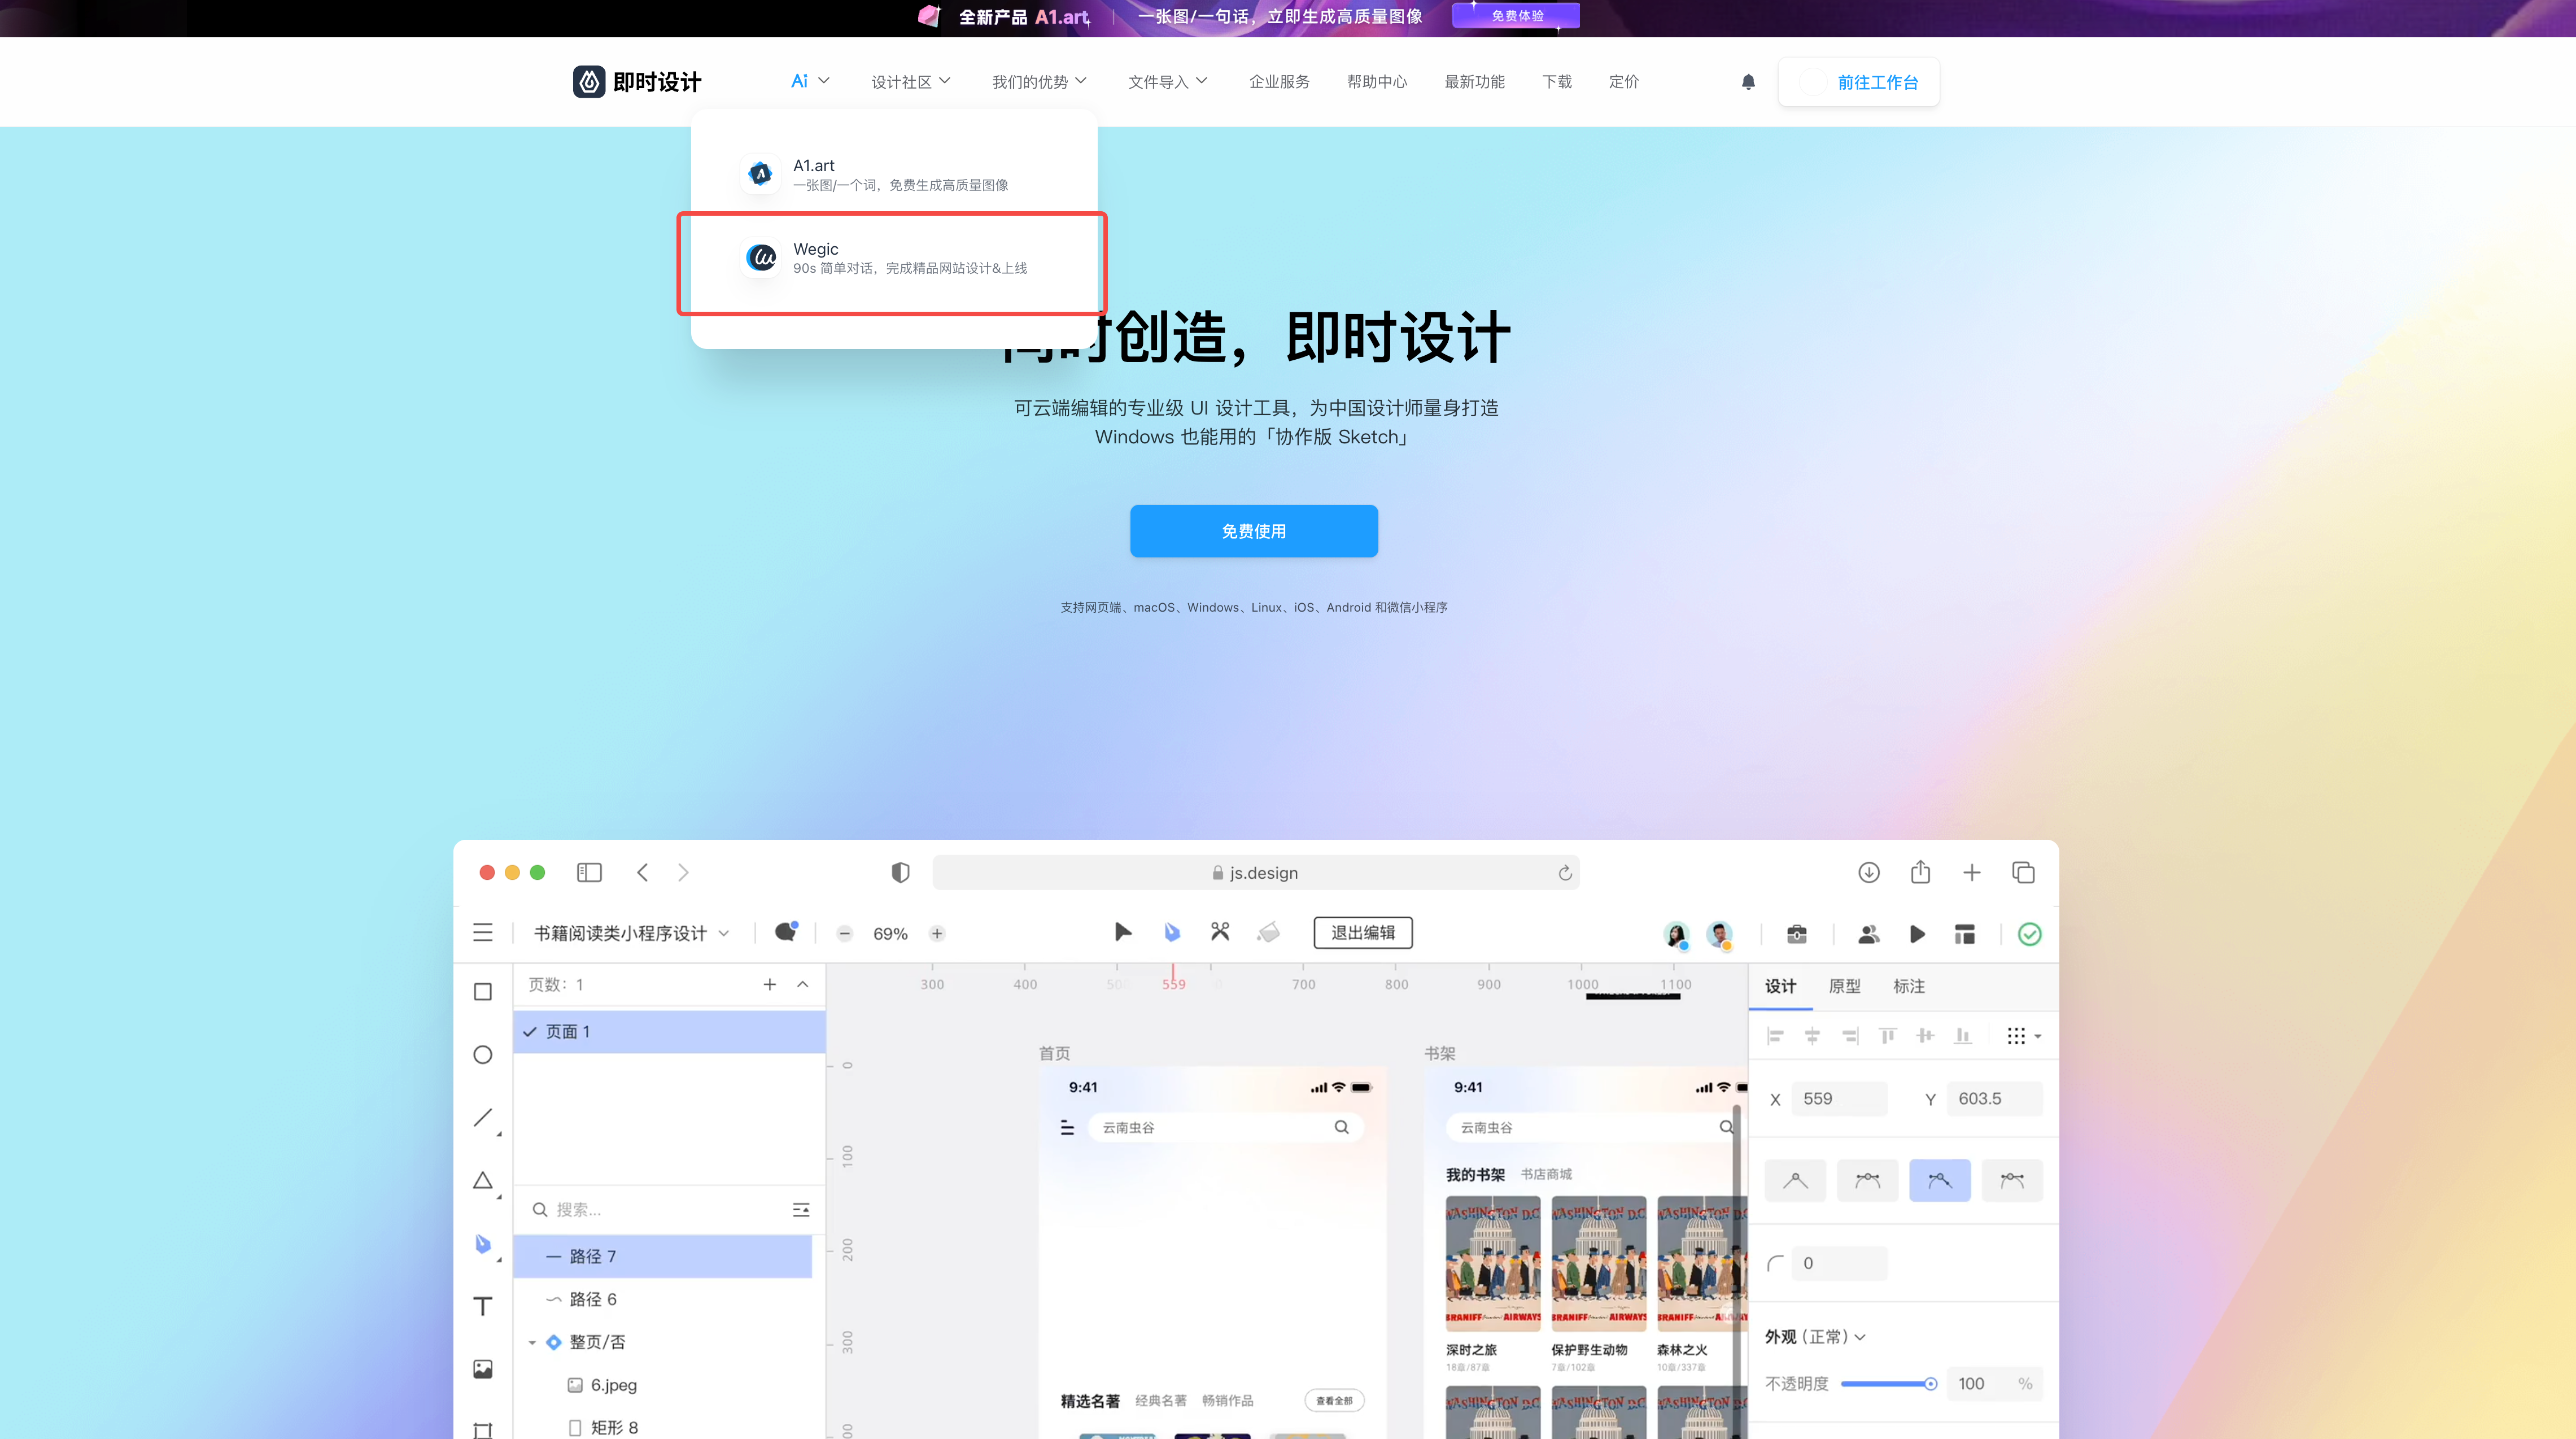Click the Ellipse shape tool
The height and width of the screenshot is (1439, 2576).
(483, 1055)
